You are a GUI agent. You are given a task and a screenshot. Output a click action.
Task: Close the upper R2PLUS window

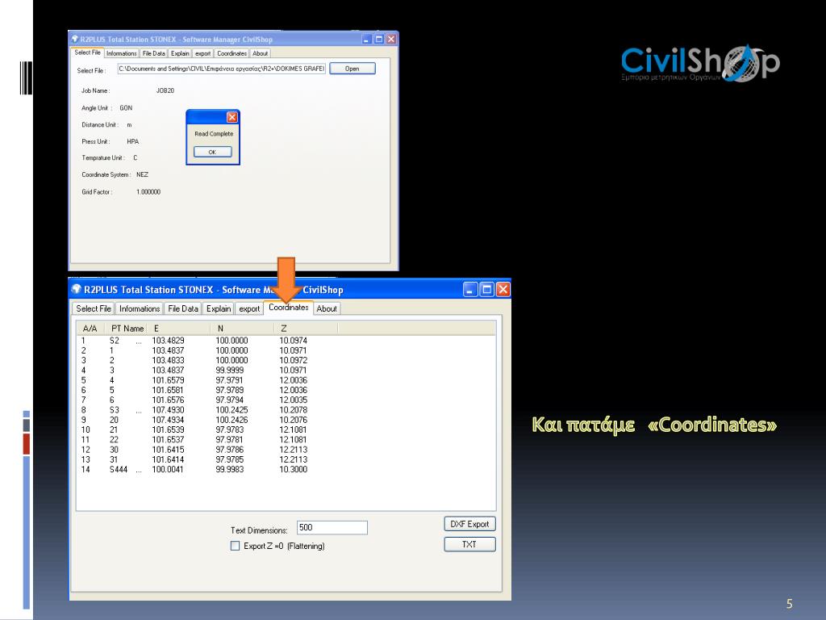[x=391, y=39]
